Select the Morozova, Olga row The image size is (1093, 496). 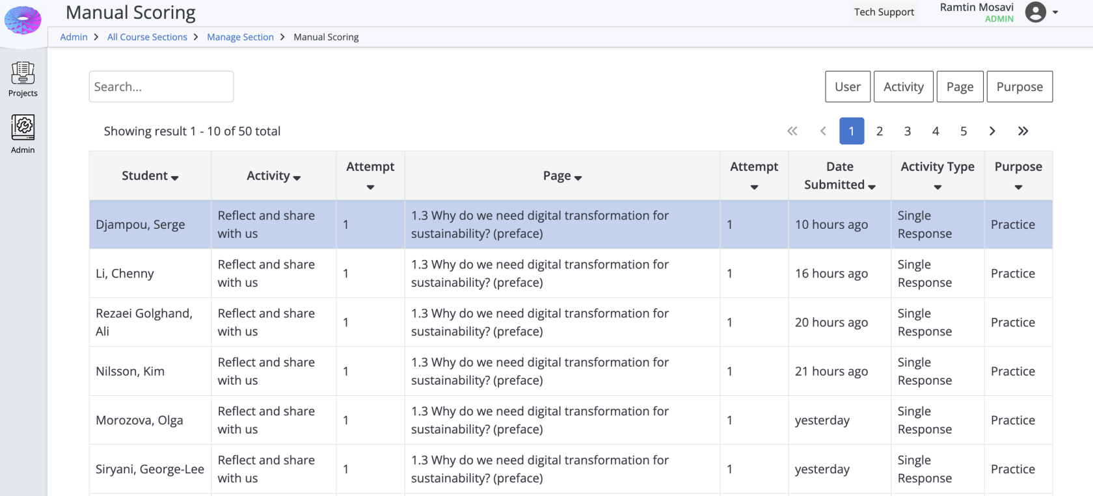571,420
